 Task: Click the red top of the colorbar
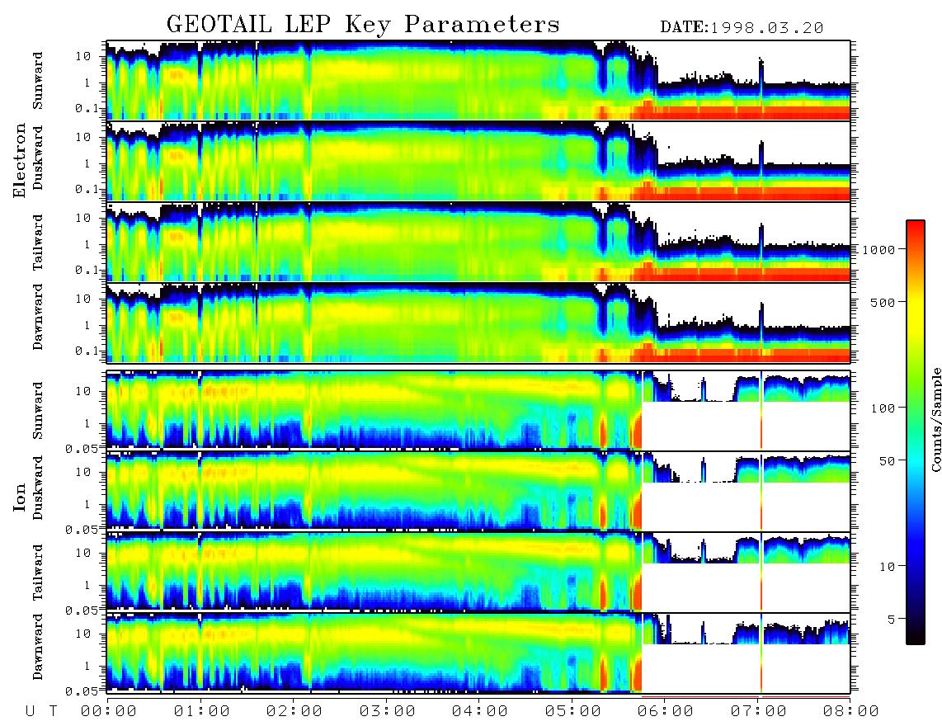tap(916, 229)
